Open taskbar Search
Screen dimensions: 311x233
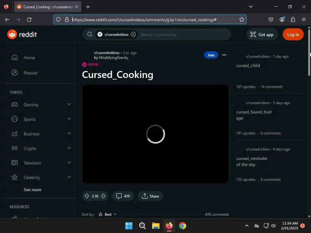142,226
